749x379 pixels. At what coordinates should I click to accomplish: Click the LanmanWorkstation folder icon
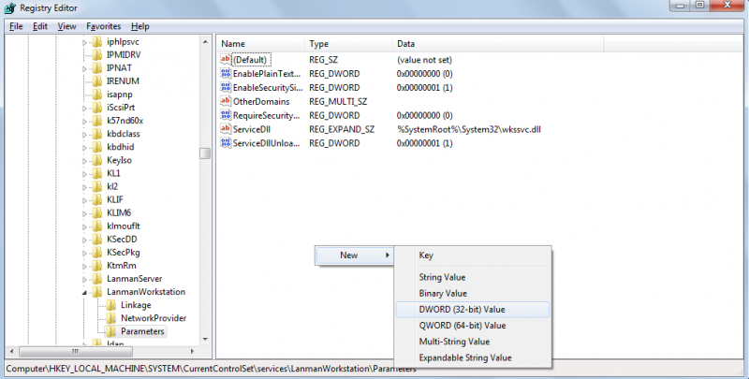97,292
